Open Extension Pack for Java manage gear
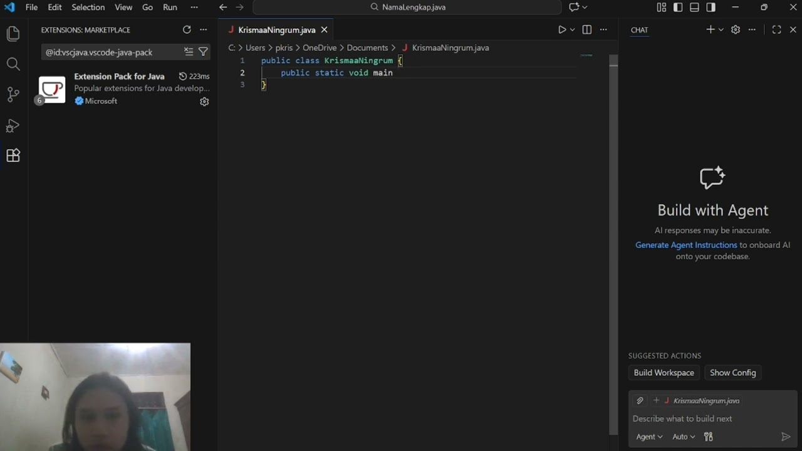Screen dimensions: 802x451 (204, 101)
